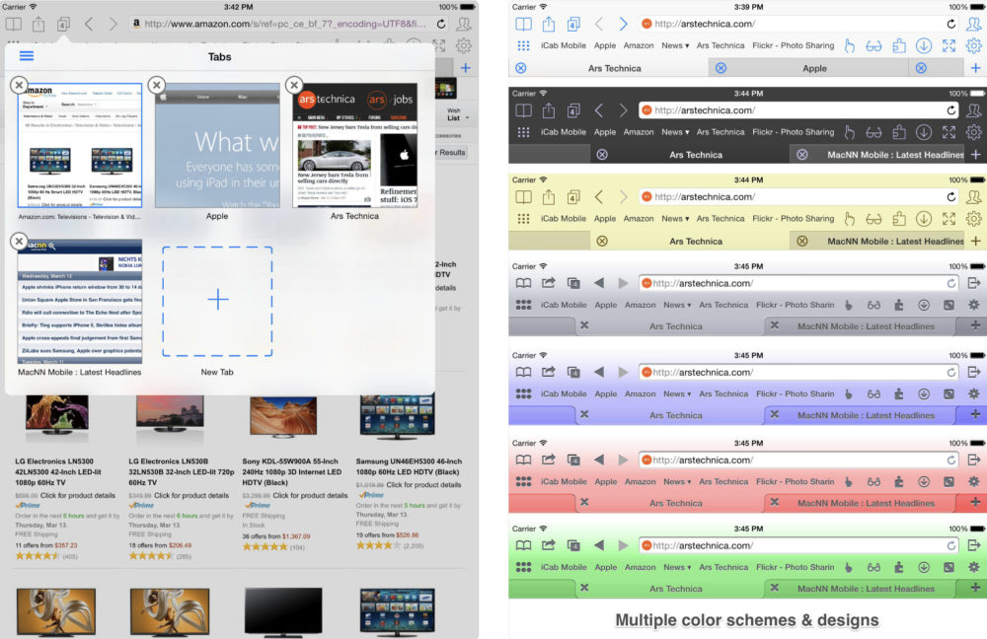Open downloads icon in yellow scheme
987x639 pixels.
click(x=924, y=219)
